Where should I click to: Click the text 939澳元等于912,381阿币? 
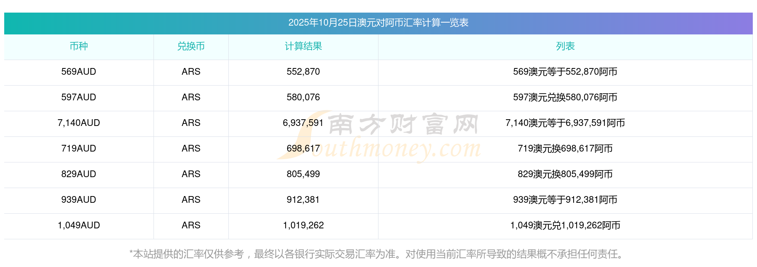tap(565, 200)
